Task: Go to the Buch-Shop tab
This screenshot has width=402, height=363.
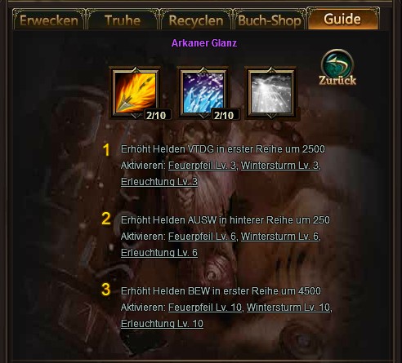Action: pos(270,20)
